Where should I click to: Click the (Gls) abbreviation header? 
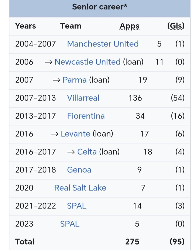pos(176,26)
